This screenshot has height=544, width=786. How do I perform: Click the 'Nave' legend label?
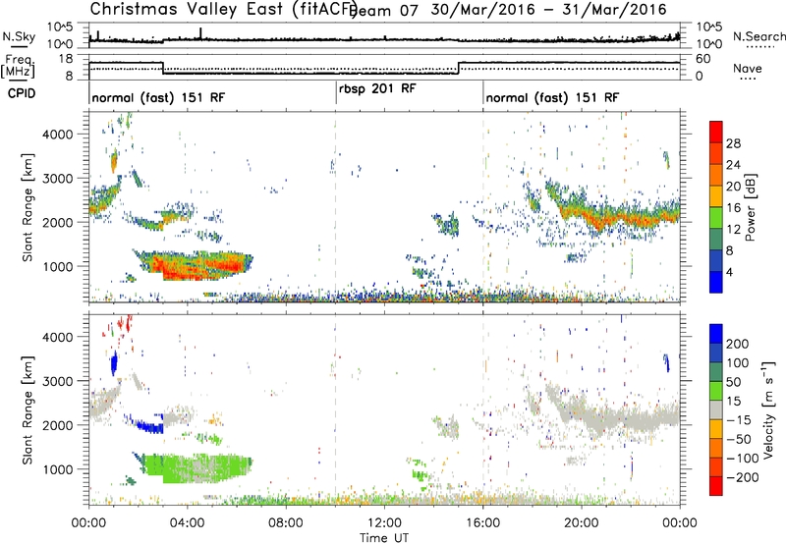click(x=748, y=68)
